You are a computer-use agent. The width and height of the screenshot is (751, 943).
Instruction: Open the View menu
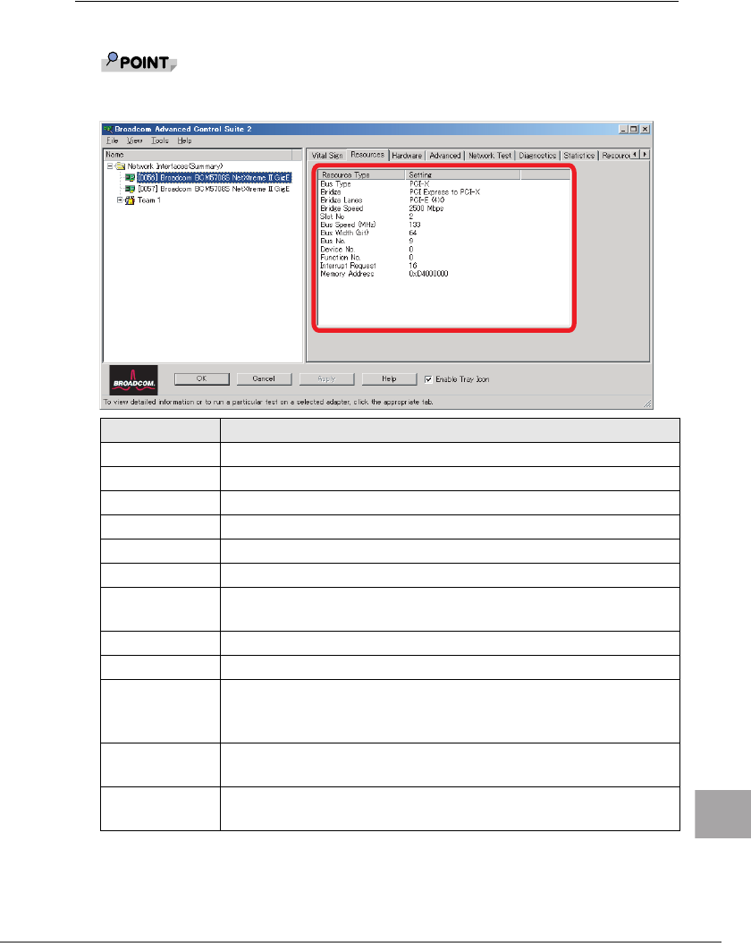coord(135,140)
